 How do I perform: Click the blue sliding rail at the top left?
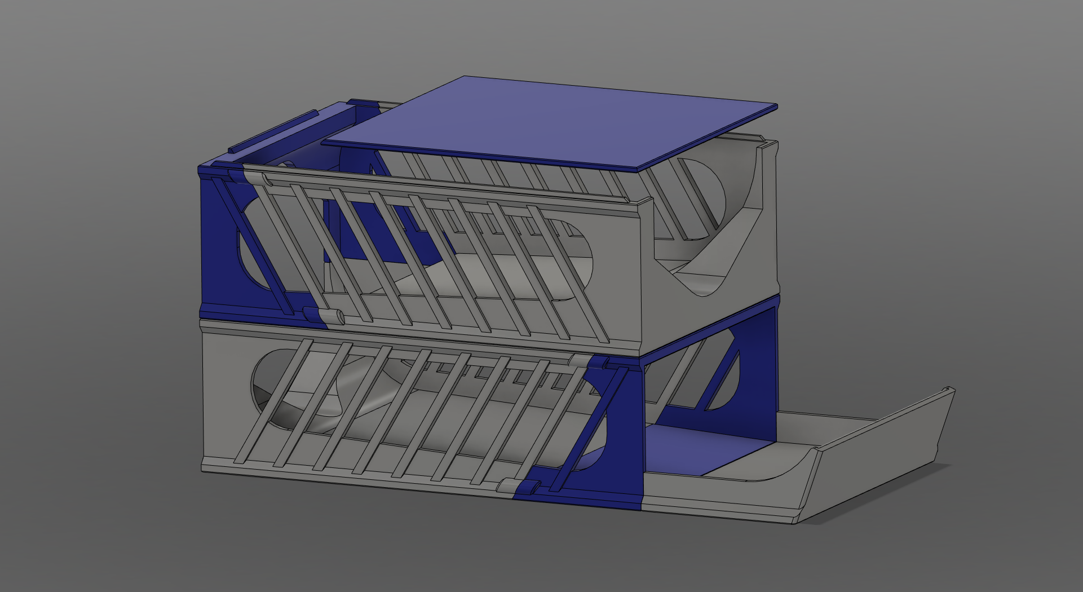(x=276, y=130)
